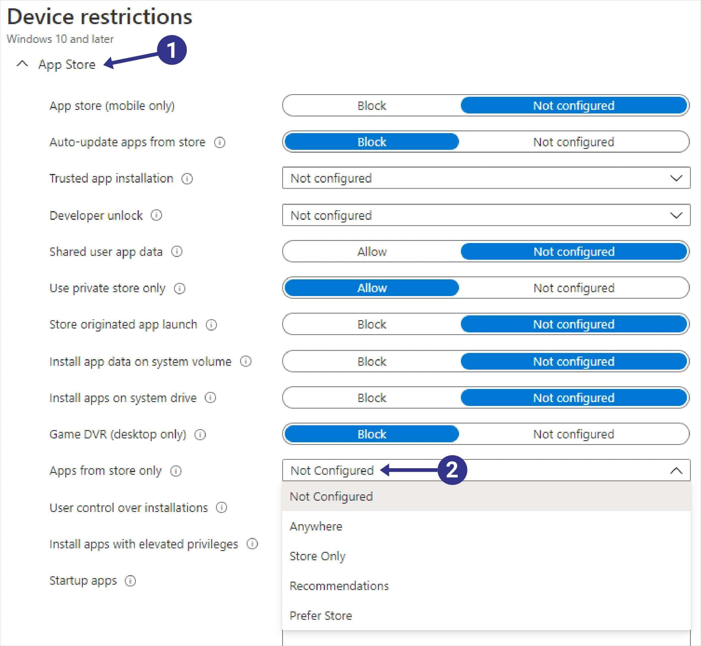Image resolution: width=701 pixels, height=646 pixels.
Task: Open the Trusted app installation dropdown
Action: 486,178
